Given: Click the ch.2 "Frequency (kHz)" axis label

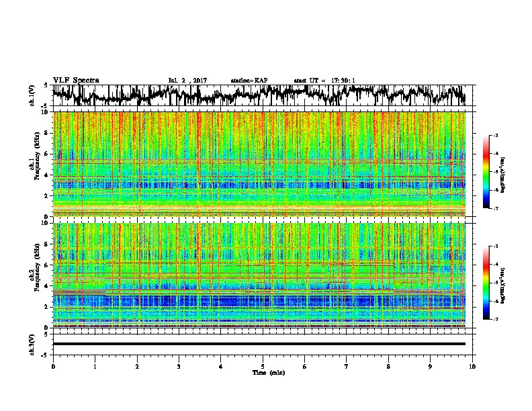Looking at the screenshot, I should point(37,267).
